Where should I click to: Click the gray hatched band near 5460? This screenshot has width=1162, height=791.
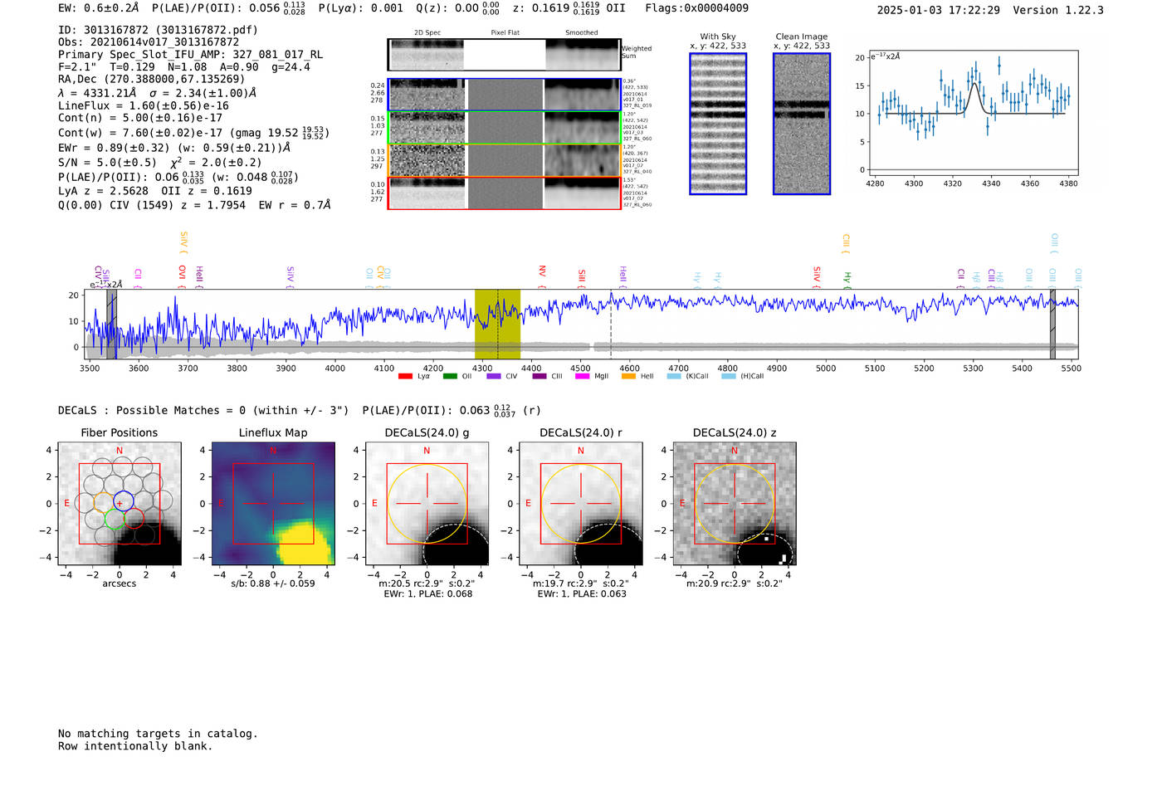tap(1052, 324)
